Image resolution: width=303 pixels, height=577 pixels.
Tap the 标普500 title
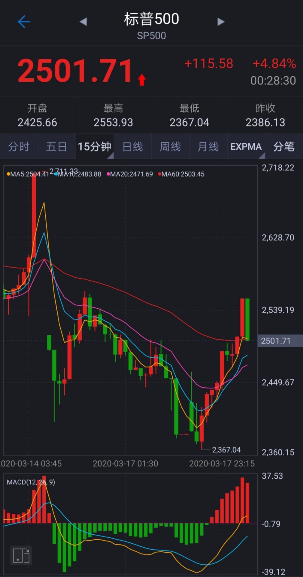(151, 19)
